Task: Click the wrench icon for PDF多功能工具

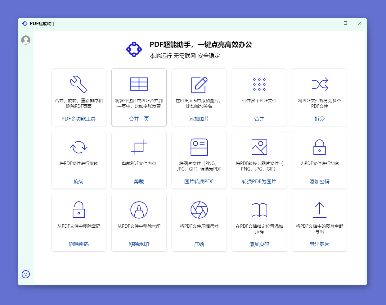Action: pos(79,84)
